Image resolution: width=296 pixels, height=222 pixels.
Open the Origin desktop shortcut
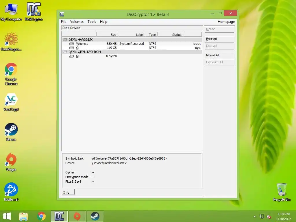pos(11,162)
